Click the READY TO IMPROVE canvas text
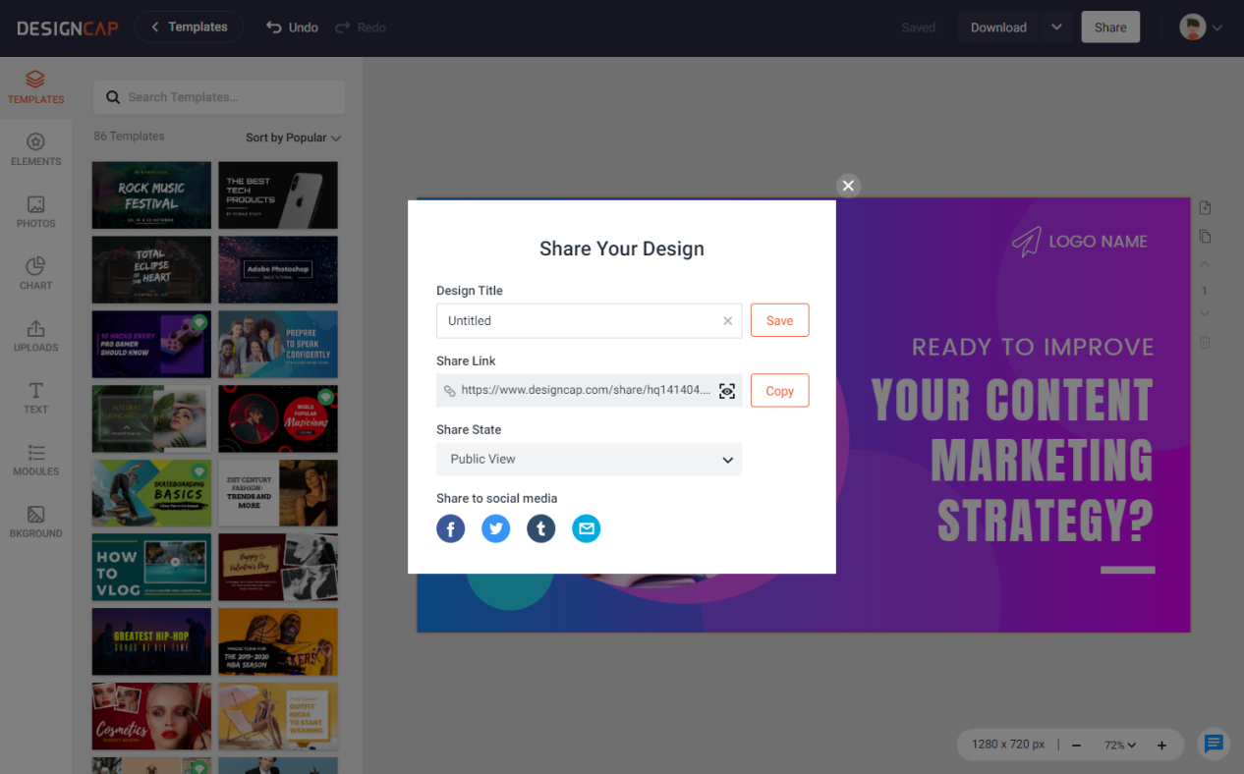Image resolution: width=1244 pixels, height=774 pixels. point(1033,347)
